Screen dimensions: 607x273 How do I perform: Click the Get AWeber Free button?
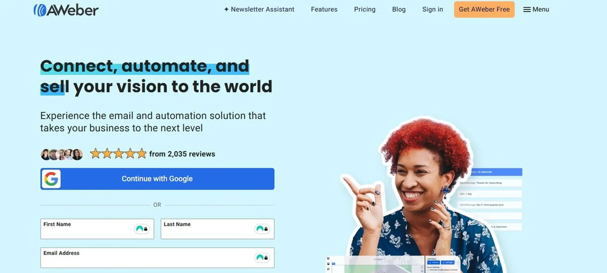tap(484, 9)
